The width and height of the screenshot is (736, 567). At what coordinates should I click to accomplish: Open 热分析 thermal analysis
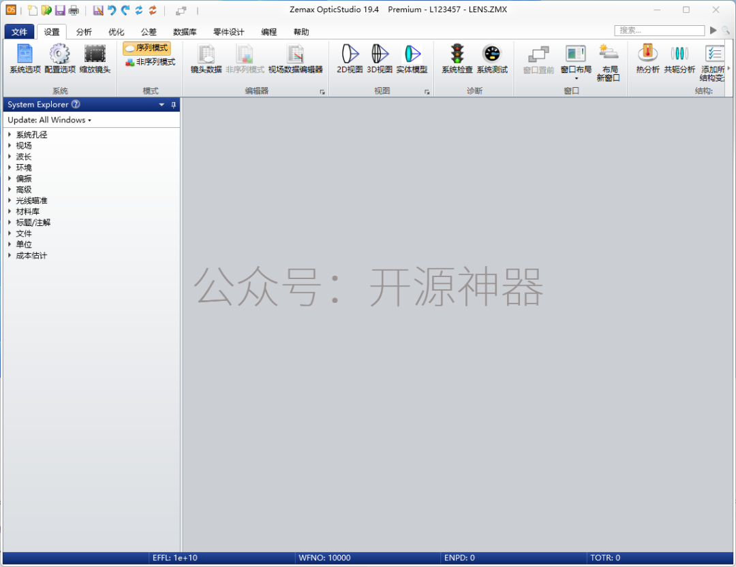648,59
